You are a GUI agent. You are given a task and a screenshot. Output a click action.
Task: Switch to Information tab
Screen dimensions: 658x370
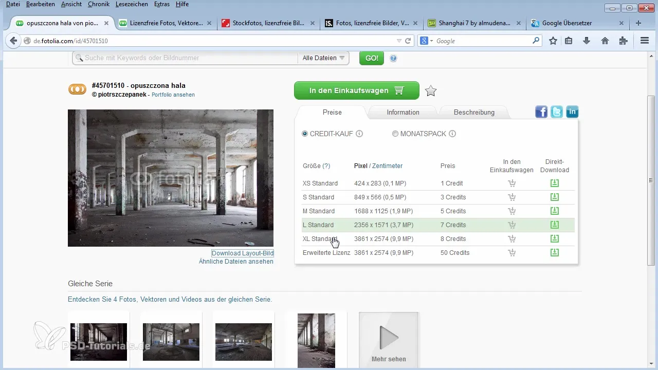pos(403,113)
